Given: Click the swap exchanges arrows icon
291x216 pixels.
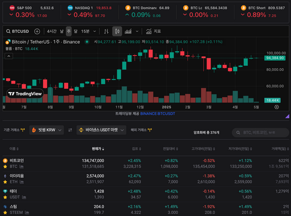Looking at the screenshot, I should tap(70, 130).
